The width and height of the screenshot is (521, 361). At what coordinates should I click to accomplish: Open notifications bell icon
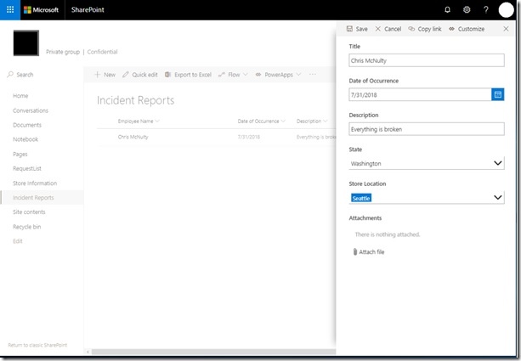tap(448, 9)
